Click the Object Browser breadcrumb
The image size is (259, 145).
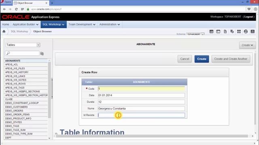click(x=42, y=31)
